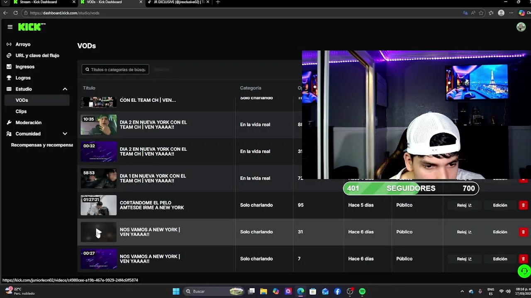Show hidden system tray icons
Image resolution: width=531 pixels, height=298 pixels.
(462, 291)
